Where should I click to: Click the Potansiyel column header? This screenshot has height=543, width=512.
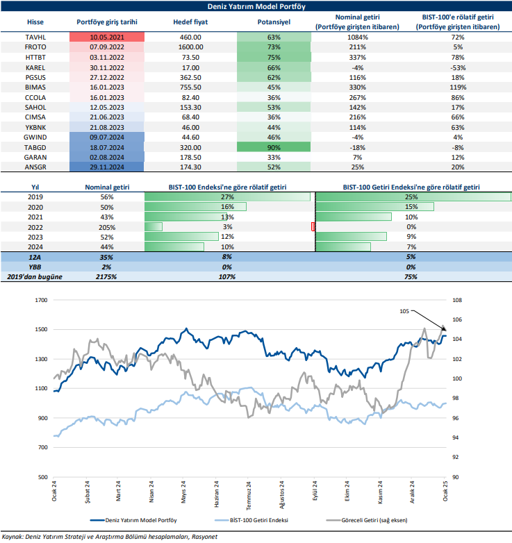[274, 22]
